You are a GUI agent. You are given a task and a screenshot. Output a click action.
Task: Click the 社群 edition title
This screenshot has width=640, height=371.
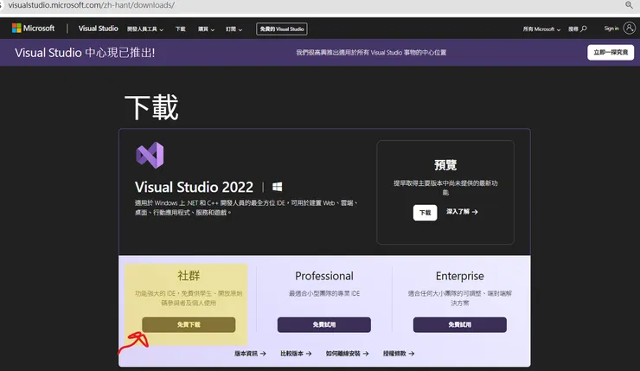pos(189,276)
